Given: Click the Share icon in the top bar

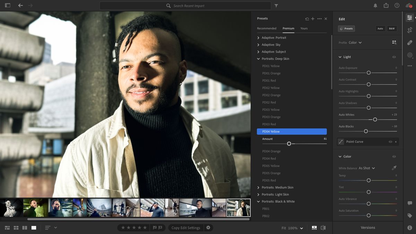Looking at the screenshot, I should pyautogui.click(x=386, y=5).
